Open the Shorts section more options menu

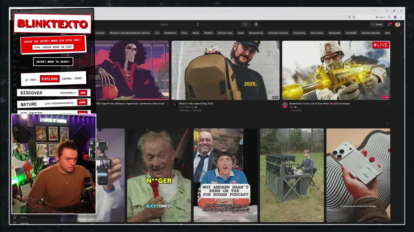click(387, 123)
